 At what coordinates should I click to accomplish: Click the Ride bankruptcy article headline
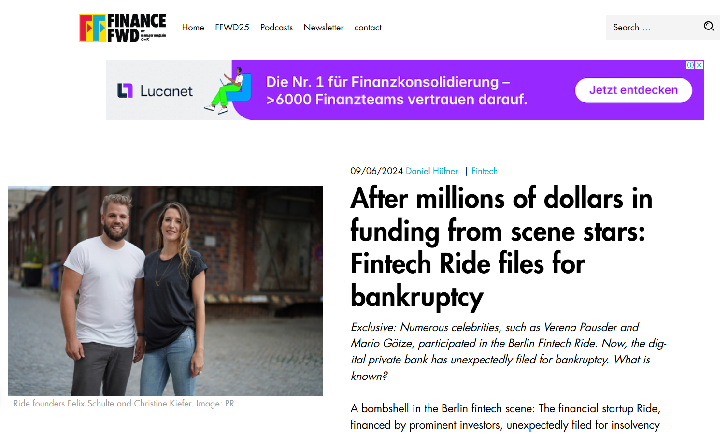[x=501, y=247]
